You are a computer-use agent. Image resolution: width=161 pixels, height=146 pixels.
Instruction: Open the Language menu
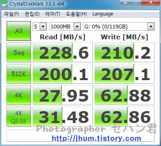[103, 14]
